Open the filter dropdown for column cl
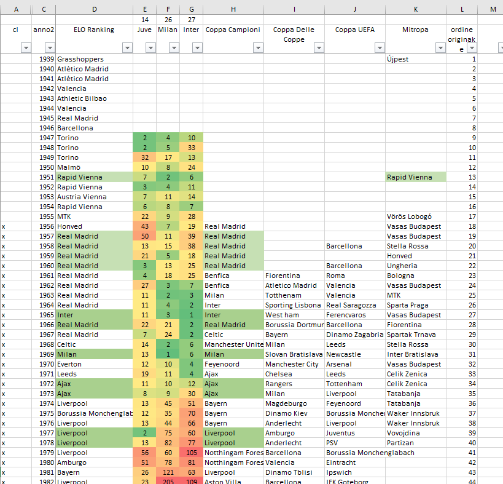 point(26,48)
